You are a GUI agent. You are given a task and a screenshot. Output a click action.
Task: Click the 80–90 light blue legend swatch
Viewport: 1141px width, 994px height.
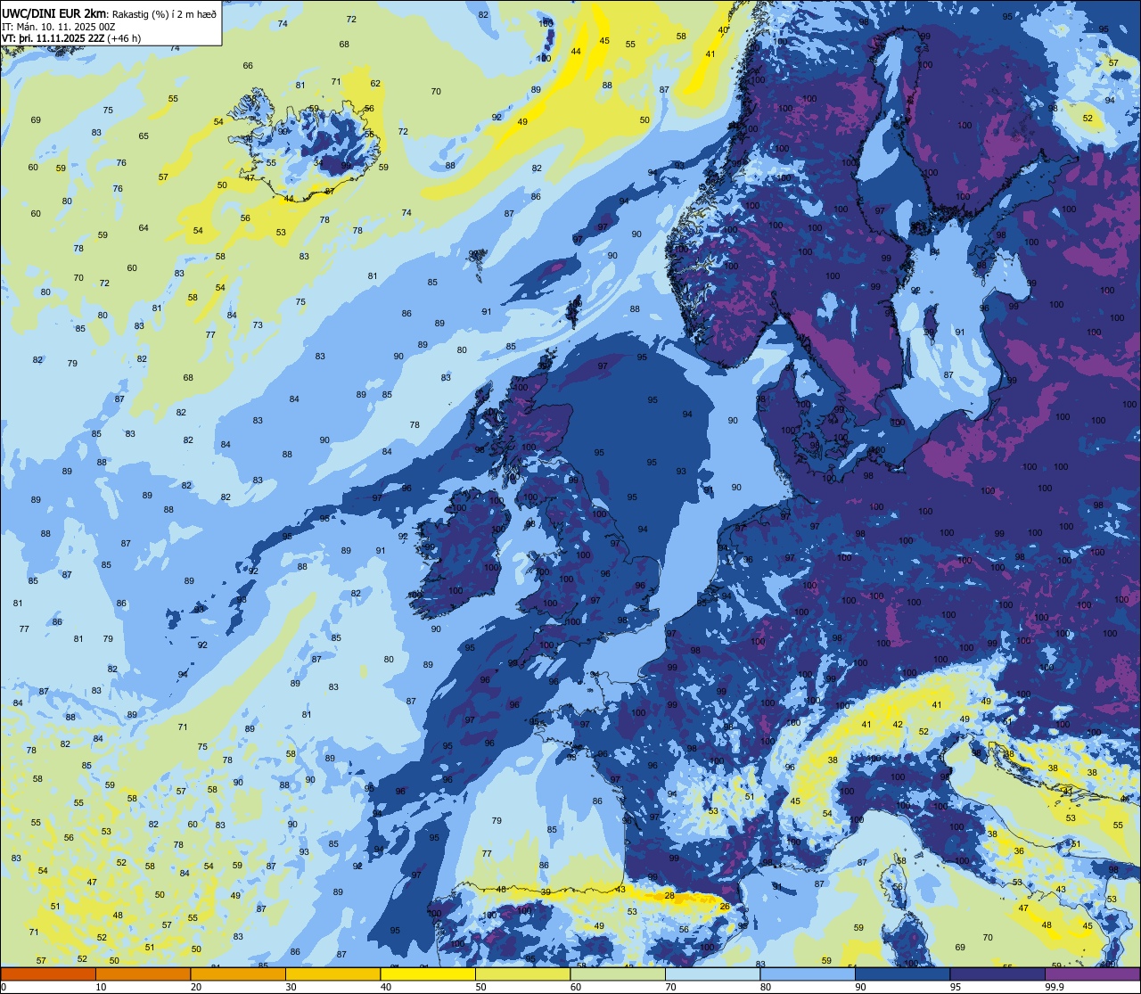tap(808, 973)
